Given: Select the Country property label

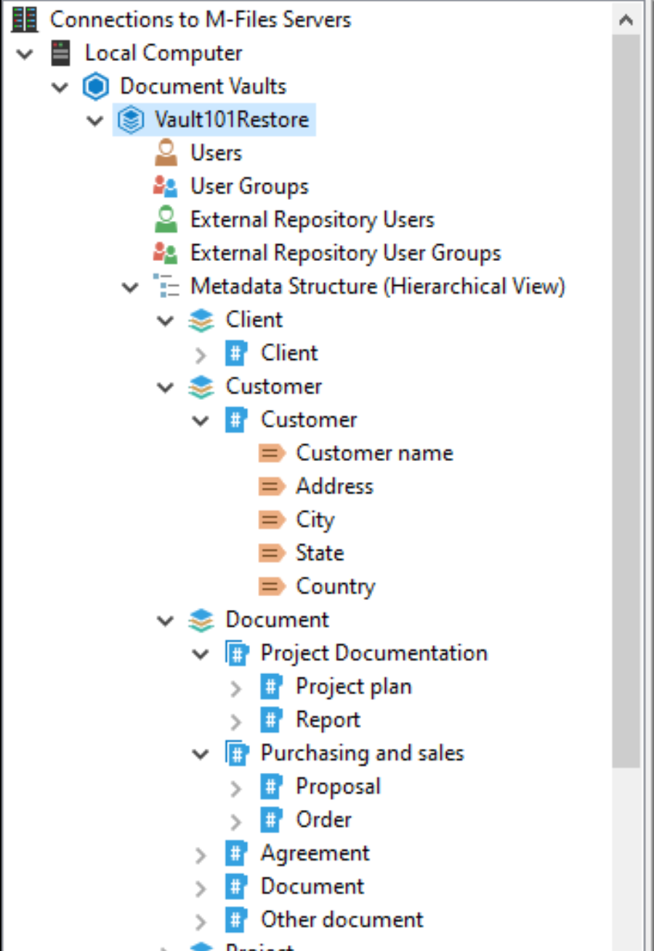Looking at the screenshot, I should (x=335, y=587).
